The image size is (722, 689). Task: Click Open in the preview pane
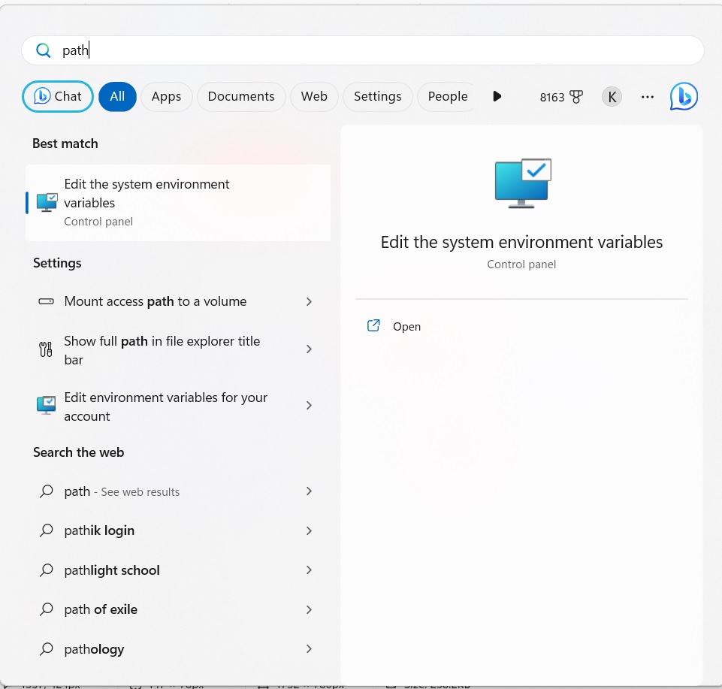click(406, 327)
